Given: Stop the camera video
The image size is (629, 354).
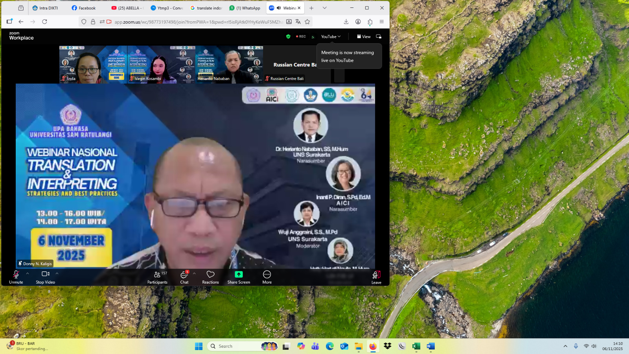Looking at the screenshot, I should [45, 277].
